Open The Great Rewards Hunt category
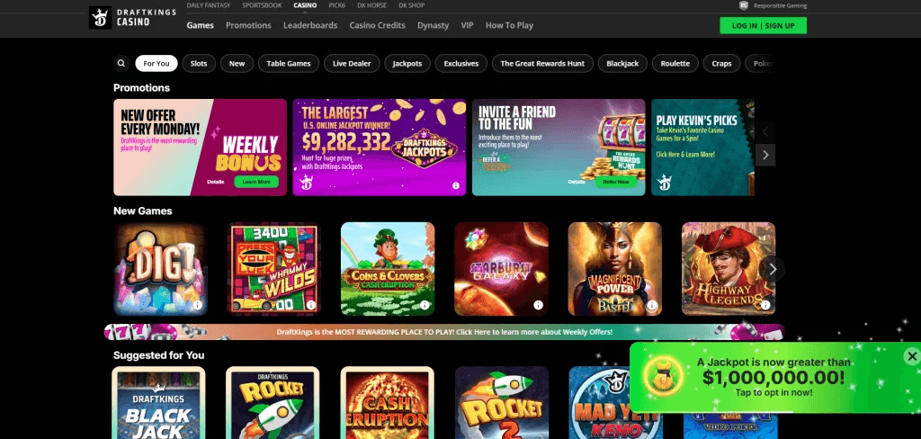This screenshot has height=439, width=921. (542, 64)
